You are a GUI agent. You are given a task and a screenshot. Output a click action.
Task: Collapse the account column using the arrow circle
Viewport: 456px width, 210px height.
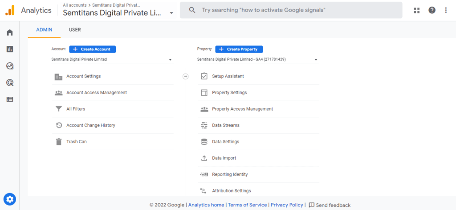186,76
